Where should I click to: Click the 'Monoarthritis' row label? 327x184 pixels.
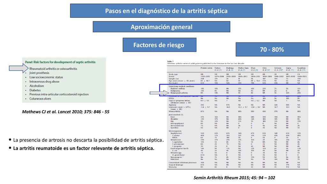coord(175,111)
